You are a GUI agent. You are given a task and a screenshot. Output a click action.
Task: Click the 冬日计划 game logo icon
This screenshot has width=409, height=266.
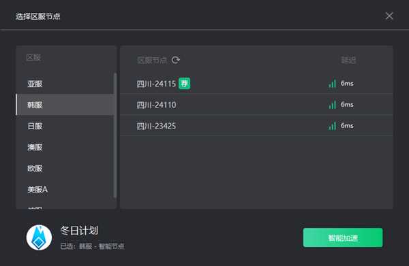click(39, 237)
